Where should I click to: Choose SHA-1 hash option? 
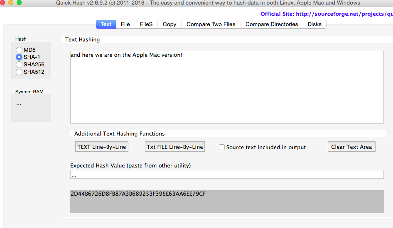19,57
